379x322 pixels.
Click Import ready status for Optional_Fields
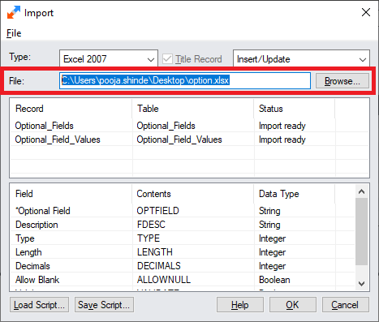click(x=282, y=126)
